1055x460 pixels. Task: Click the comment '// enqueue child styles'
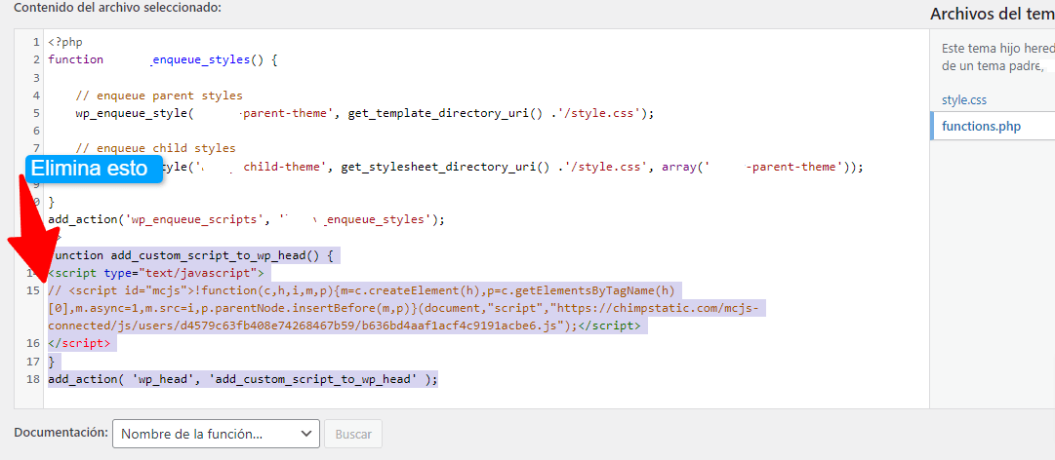[155, 148]
